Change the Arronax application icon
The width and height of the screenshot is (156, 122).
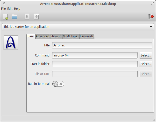pyautogui.click(x=11, y=43)
